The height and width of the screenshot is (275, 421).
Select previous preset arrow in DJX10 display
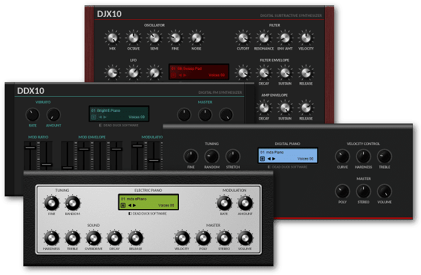click(x=180, y=75)
